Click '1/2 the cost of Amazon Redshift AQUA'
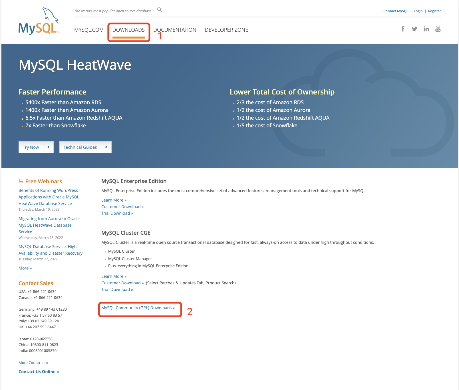459x390 pixels. [x=283, y=118]
